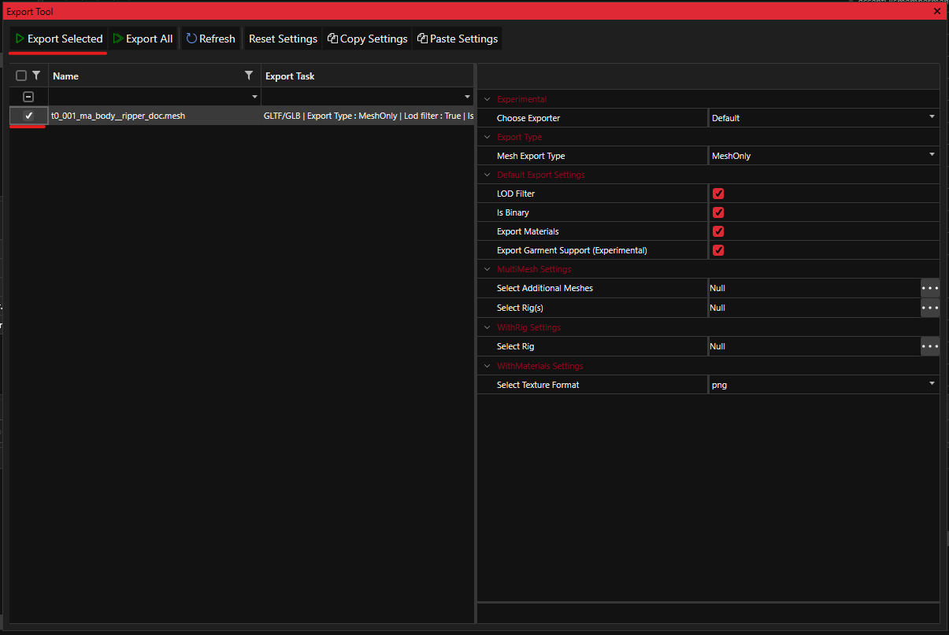The width and height of the screenshot is (949, 635).
Task: Click Export All in the toolbar
Action: tap(143, 39)
